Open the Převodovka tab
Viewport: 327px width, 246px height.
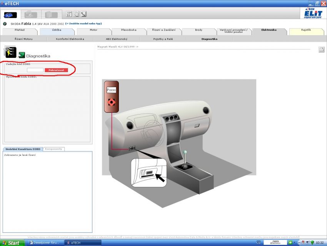(x=128, y=31)
